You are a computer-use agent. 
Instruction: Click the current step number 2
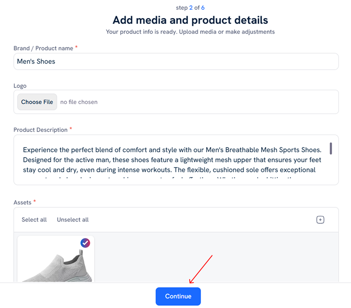coord(191,8)
